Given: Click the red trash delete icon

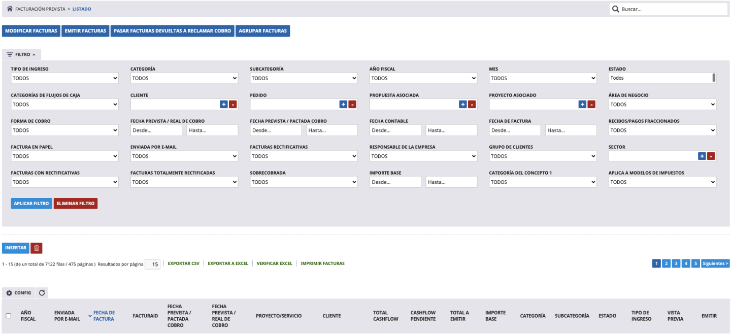Looking at the screenshot, I should (36, 248).
